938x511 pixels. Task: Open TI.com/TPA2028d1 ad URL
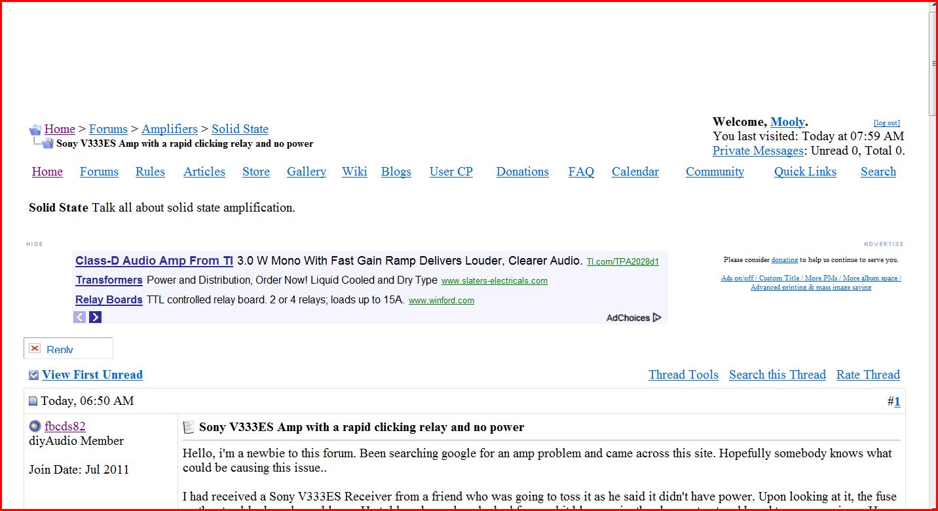pos(622,261)
